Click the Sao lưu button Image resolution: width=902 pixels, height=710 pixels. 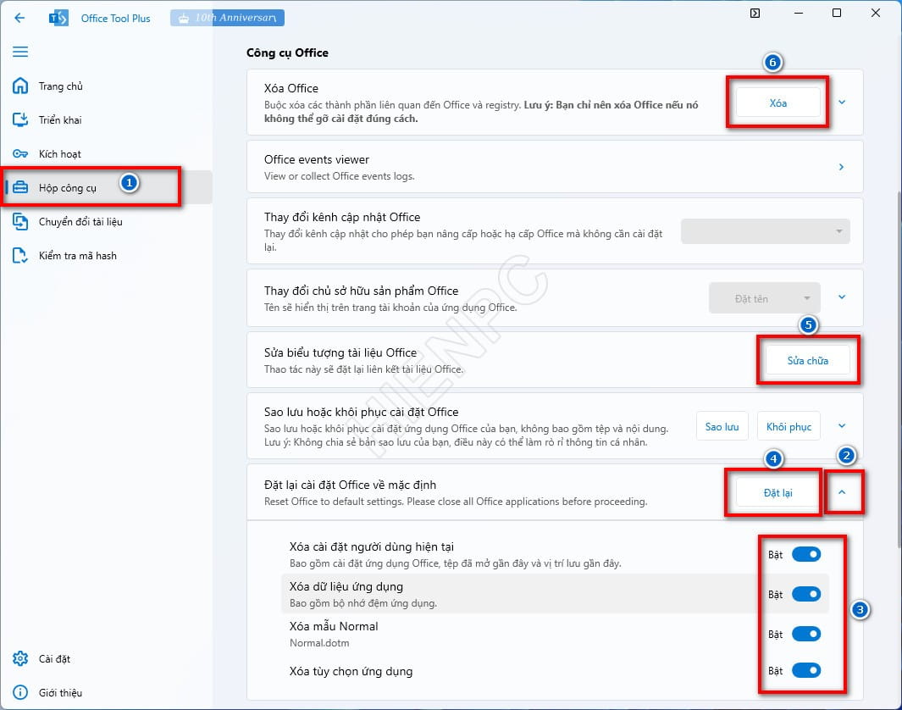point(722,426)
